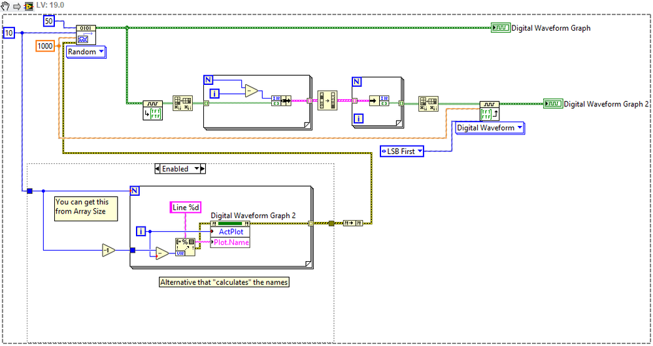The width and height of the screenshot is (653, 346).
Task: Click the Line %d string constant
Action: (x=186, y=208)
